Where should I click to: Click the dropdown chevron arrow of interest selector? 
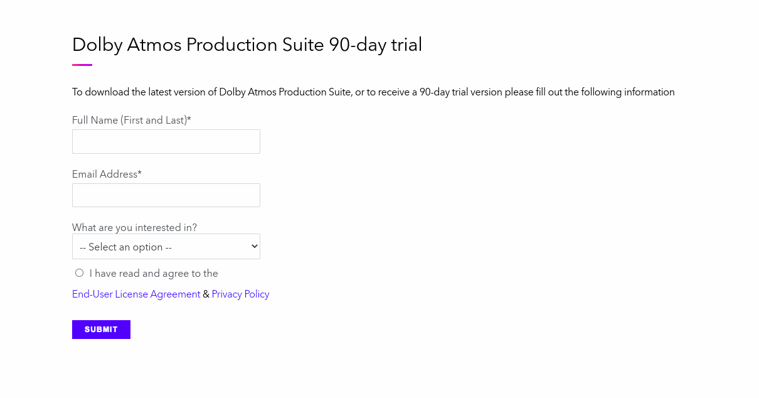point(254,247)
